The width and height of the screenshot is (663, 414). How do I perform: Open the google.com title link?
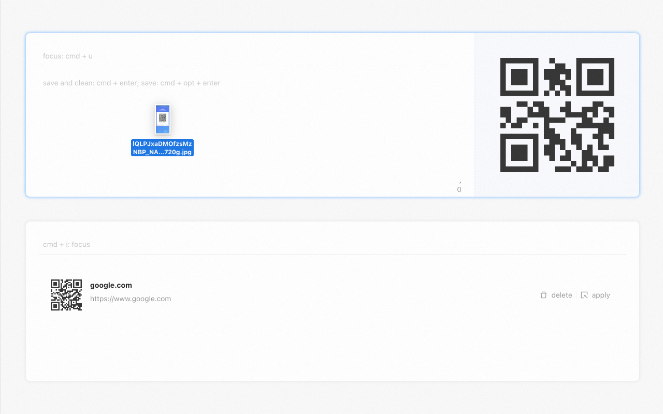111,285
